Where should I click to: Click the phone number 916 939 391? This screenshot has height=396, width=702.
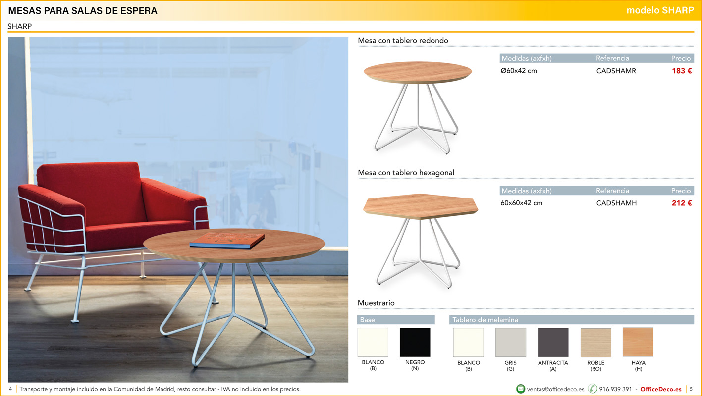point(615,389)
